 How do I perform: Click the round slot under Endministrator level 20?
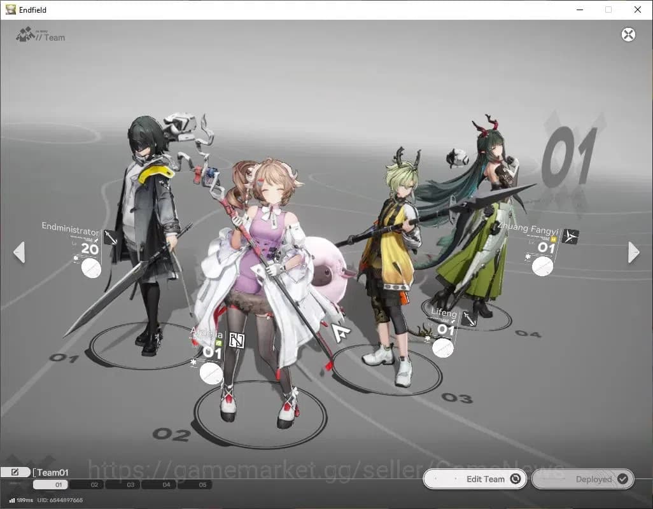pos(91,268)
